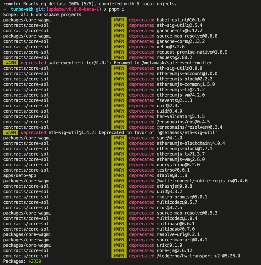Click 'fsevents@2.1.3' package text
261x265 pixels.
tap(174, 100)
